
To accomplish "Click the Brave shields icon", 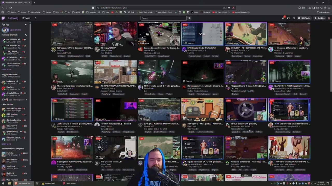I will coord(229,8).
